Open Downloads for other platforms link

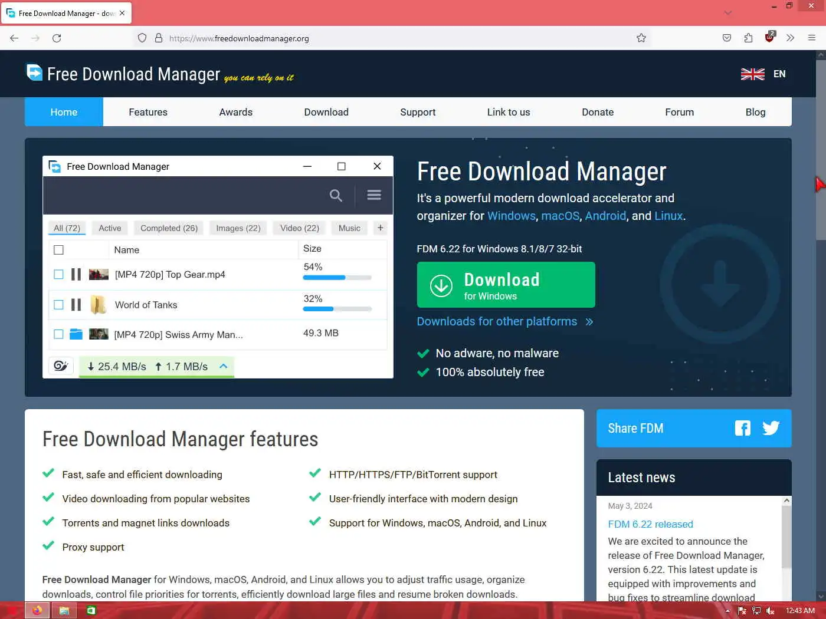(x=505, y=321)
